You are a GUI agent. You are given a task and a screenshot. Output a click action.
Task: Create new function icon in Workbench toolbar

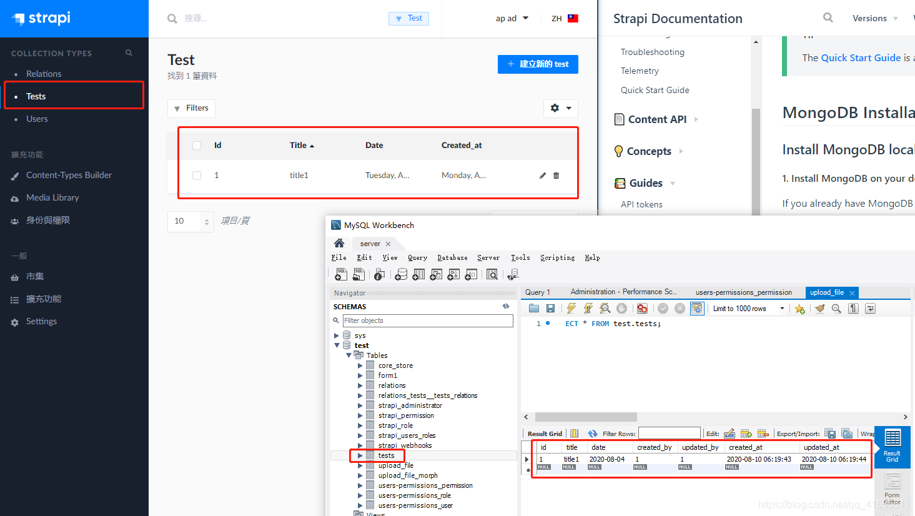coord(472,274)
